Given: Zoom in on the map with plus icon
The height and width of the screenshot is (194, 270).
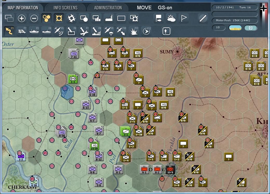Looking at the screenshot, I should click(22, 18).
